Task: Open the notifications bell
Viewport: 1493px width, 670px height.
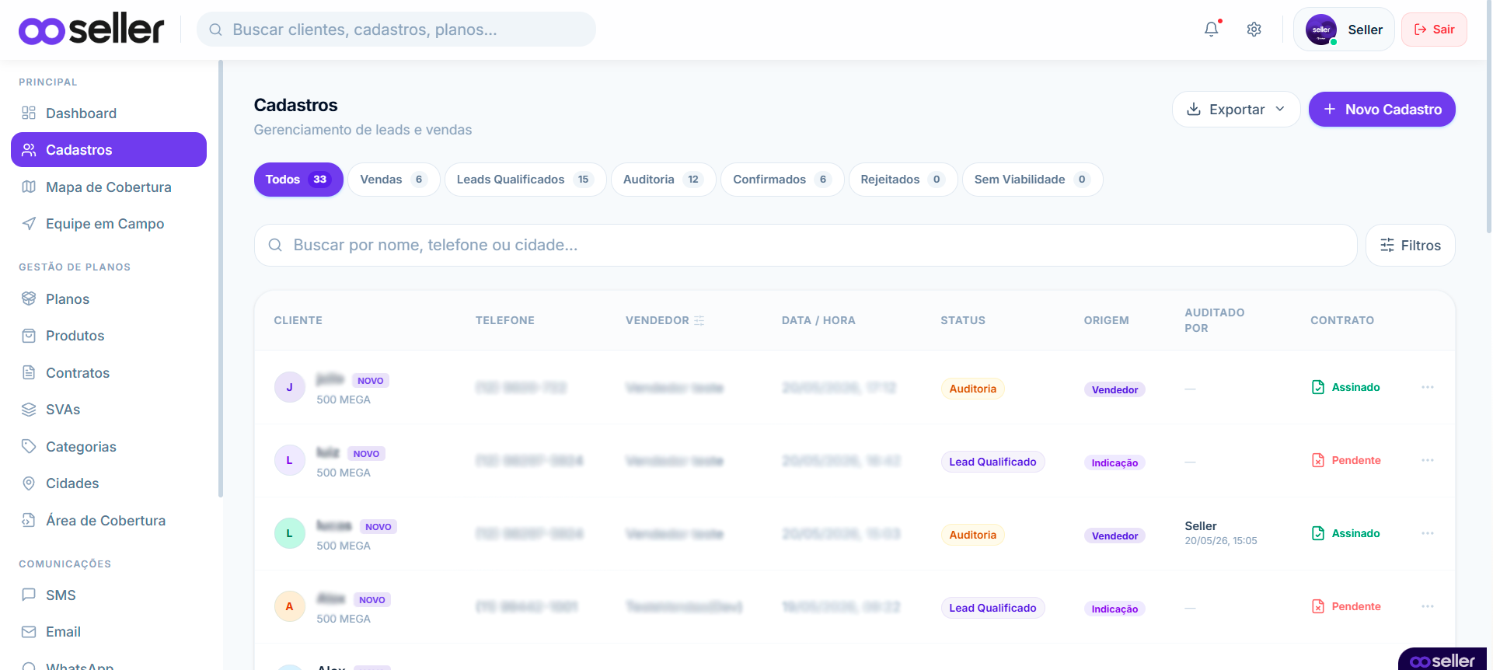Action: (1211, 30)
